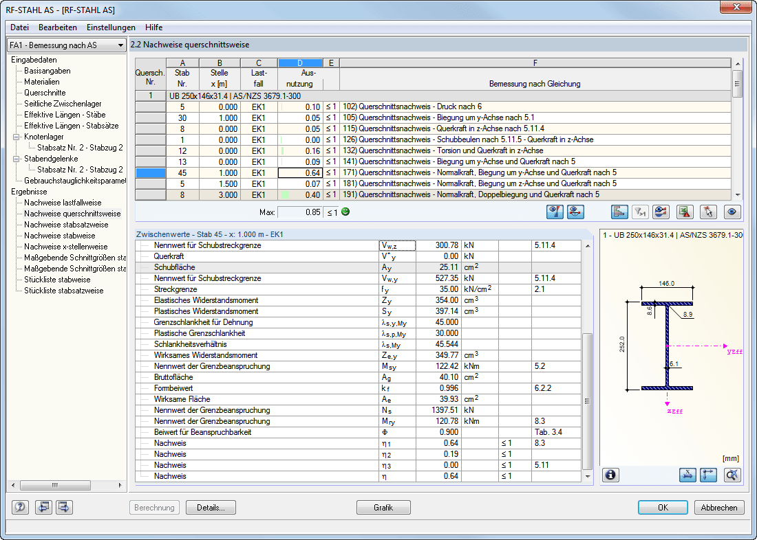Toggle cross-section dimension display
Viewport: 757px width, 540px height.
point(687,475)
